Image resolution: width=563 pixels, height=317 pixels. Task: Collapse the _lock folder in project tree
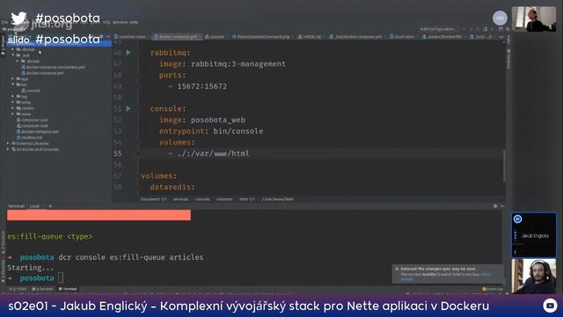coord(13,55)
